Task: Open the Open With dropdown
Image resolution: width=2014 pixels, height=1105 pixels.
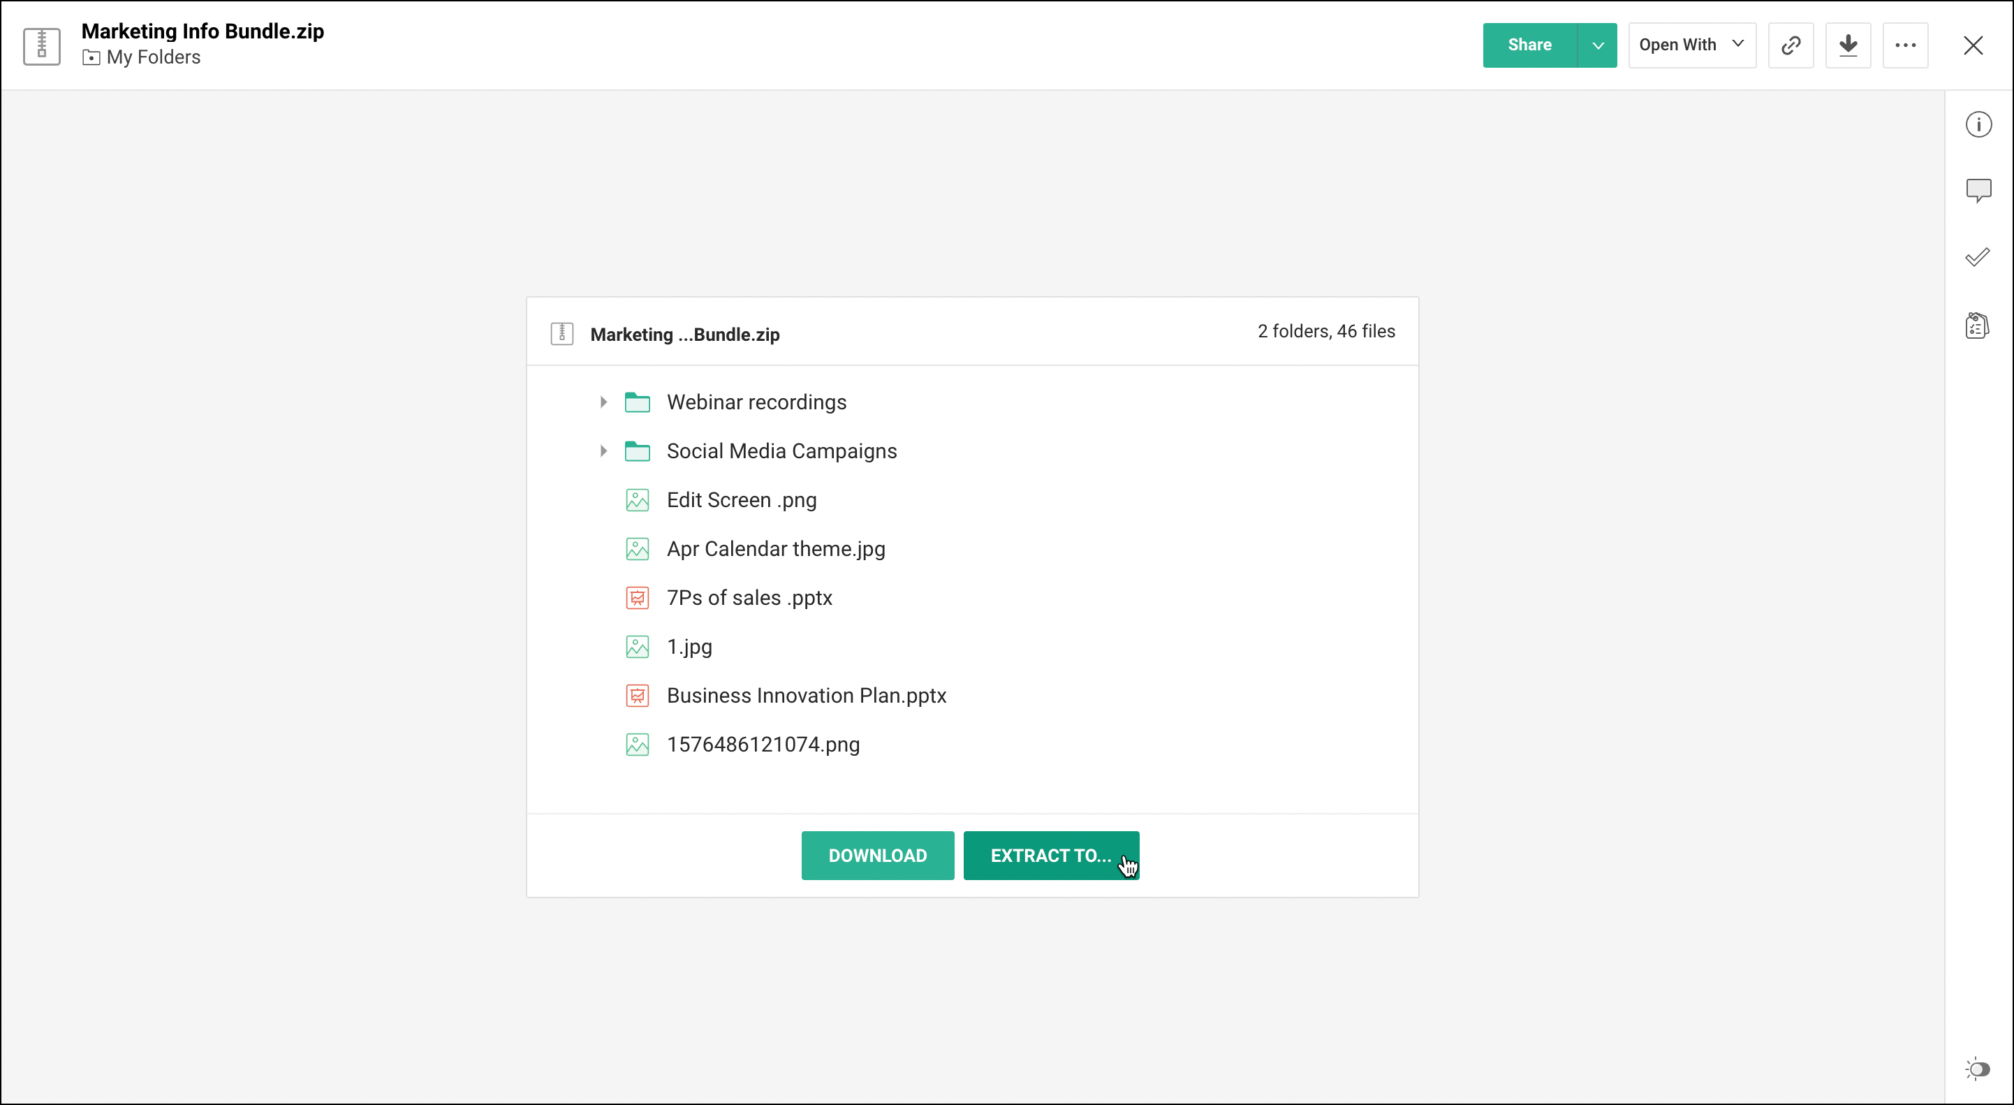Action: click(1691, 45)
